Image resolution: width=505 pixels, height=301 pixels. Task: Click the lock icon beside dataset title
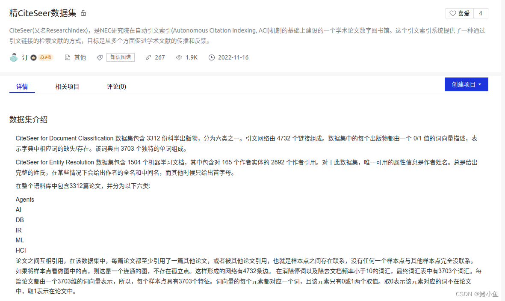click(x=83, y=13)
